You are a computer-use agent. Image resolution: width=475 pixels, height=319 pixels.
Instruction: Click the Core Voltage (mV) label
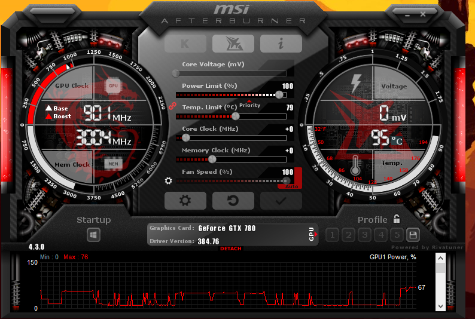213,64
